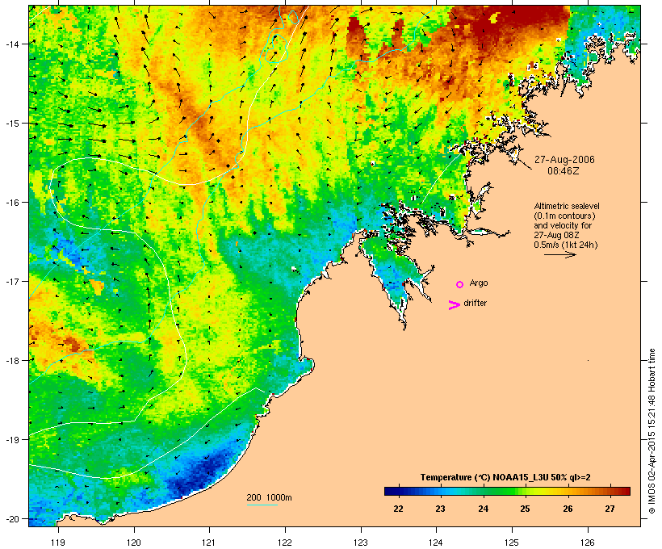Click the latitude label -16
The image size is (662, 549).
coord(12,203)
